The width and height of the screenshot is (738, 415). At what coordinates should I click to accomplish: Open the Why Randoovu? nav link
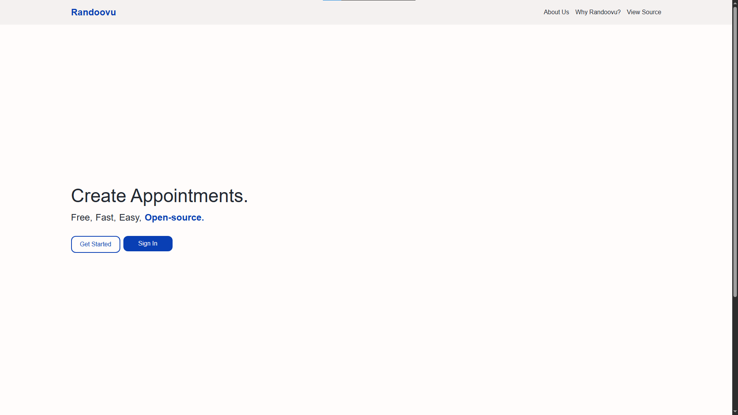[x=598, y=12]
